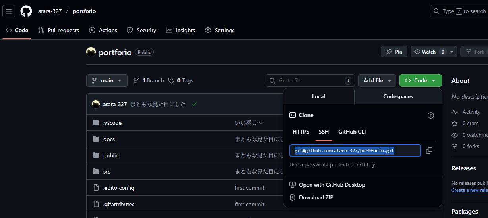The image size is (488, 218).
Task: Click the src folder icon
Action: click(x=96, y=172)
